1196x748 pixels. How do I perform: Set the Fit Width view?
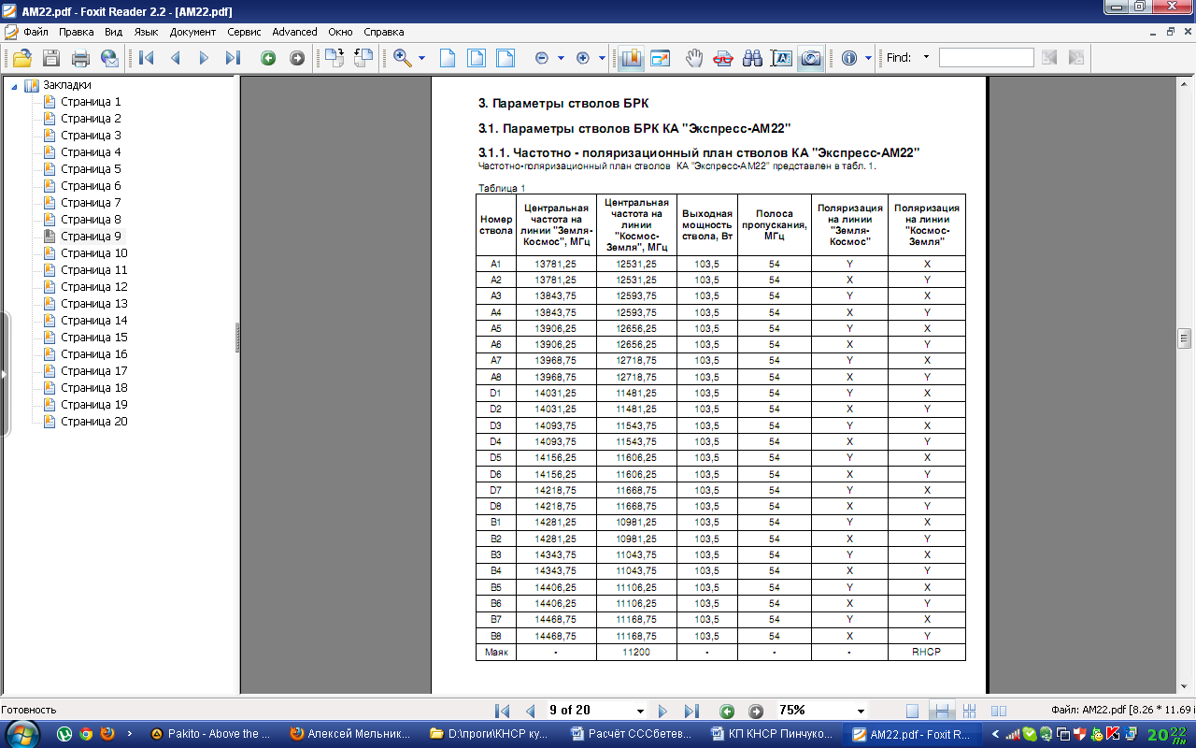505,58
